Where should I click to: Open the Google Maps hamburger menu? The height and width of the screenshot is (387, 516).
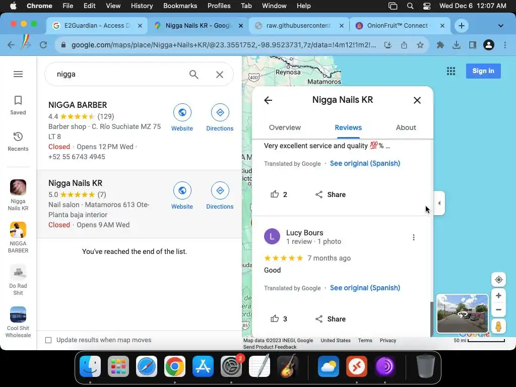coord(18,74)
